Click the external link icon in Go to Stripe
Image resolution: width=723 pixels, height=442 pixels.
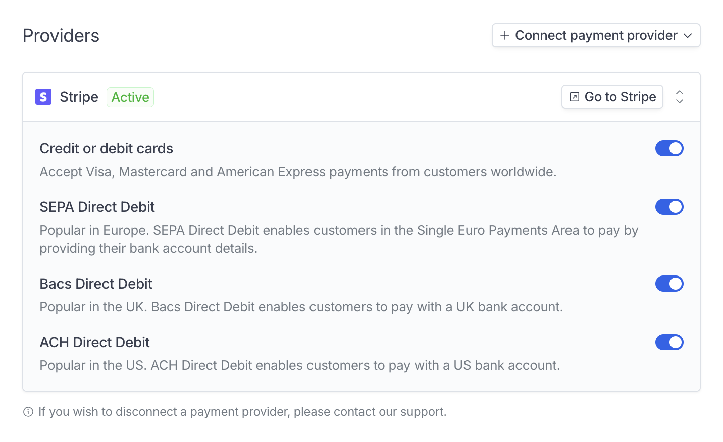pyautogui.click(x=574, y=97)
